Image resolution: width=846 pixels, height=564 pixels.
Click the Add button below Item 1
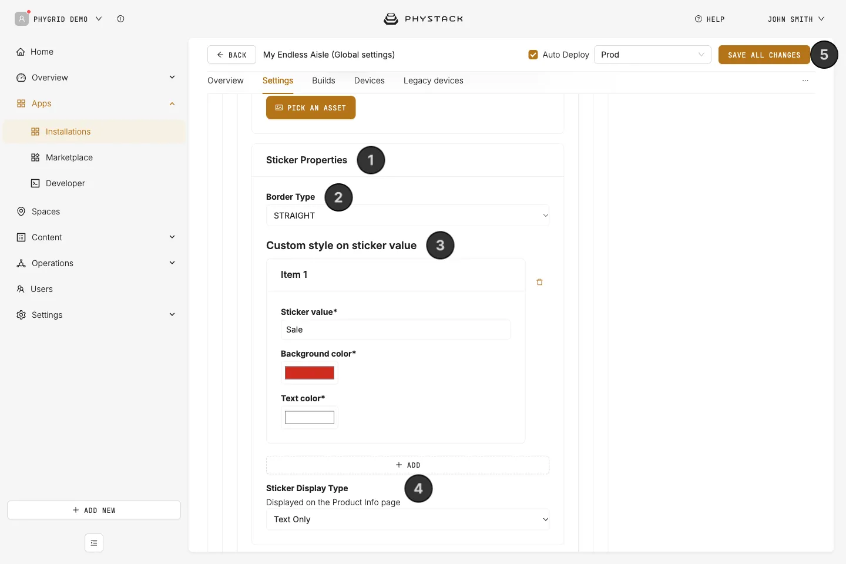pos(408,465)
